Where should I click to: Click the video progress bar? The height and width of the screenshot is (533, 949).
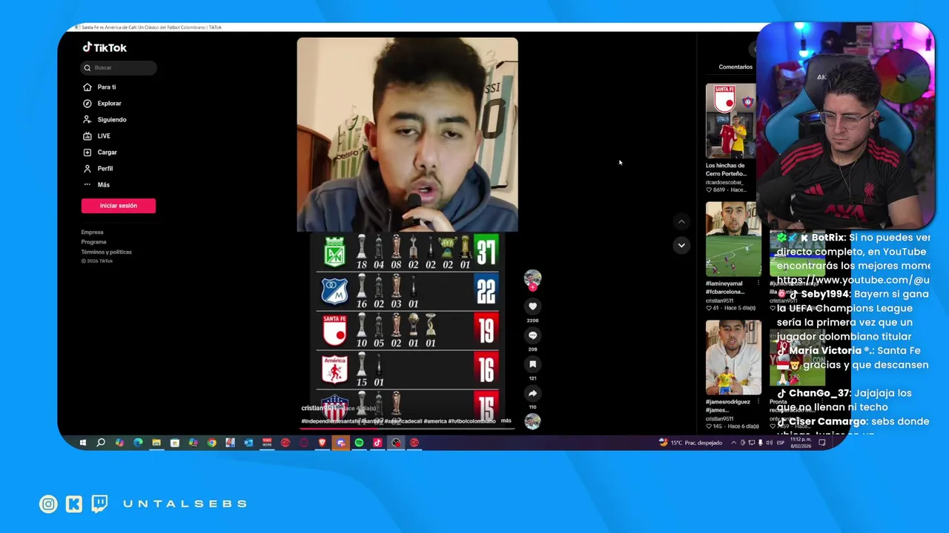(407, 427)
